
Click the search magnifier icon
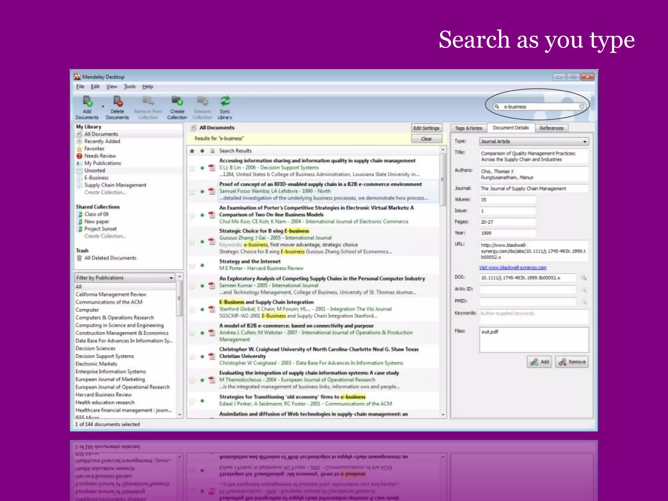497,107
